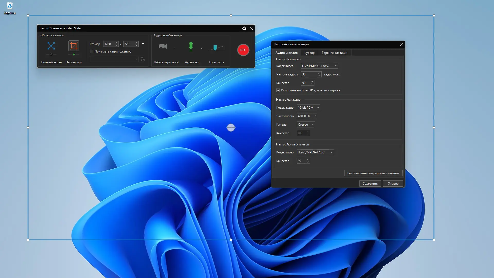Toggle the Direct3D screen recording checkbox

[x=278, y=90]
